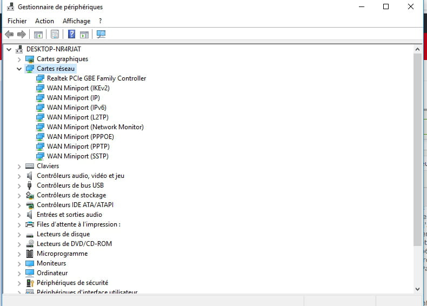The image size is (427, 306).
Task: Click the WAN Miniport (IKEv2) adapter icon
Action: click(40, 88)
